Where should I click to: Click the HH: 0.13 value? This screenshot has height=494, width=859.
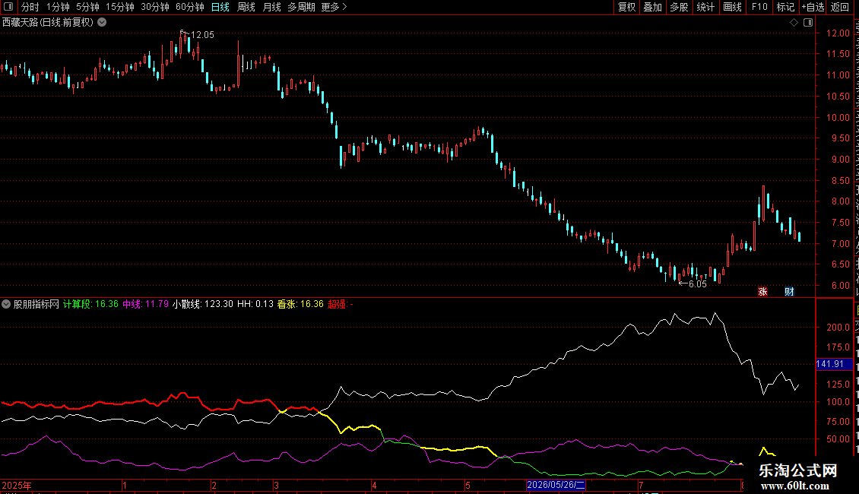click(255, 304)
